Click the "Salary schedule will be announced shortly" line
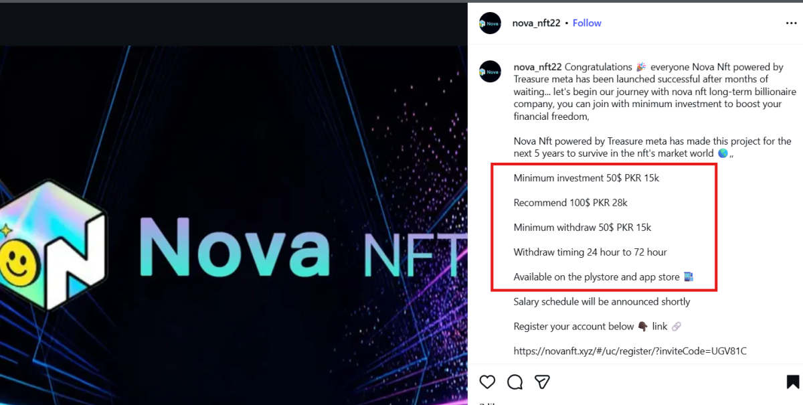Viewport: 803px width, 405px height. (x=602, y=302)
